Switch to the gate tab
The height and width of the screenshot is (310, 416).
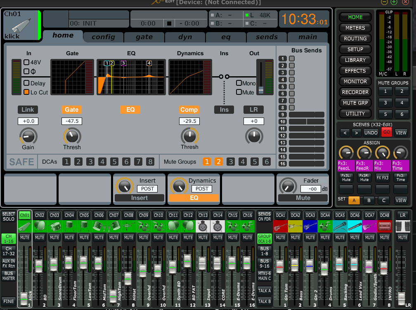coord(144,37)
